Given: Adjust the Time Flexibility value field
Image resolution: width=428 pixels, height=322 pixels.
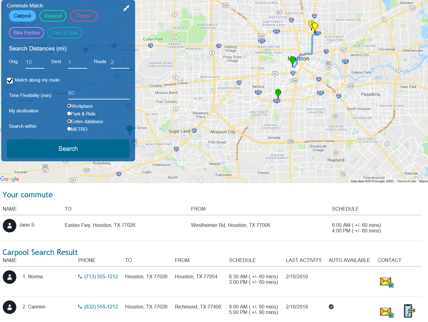Looking at the screenshot, I should [98, 93].
